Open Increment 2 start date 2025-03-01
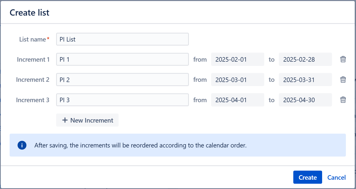This screenshot has width=356, height=189. coord(237,80)
